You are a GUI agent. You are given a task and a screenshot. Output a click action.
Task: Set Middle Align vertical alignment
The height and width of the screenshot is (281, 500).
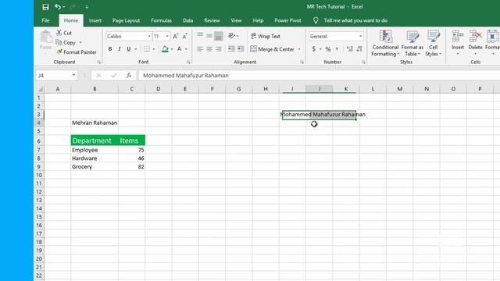coord(209,36)
